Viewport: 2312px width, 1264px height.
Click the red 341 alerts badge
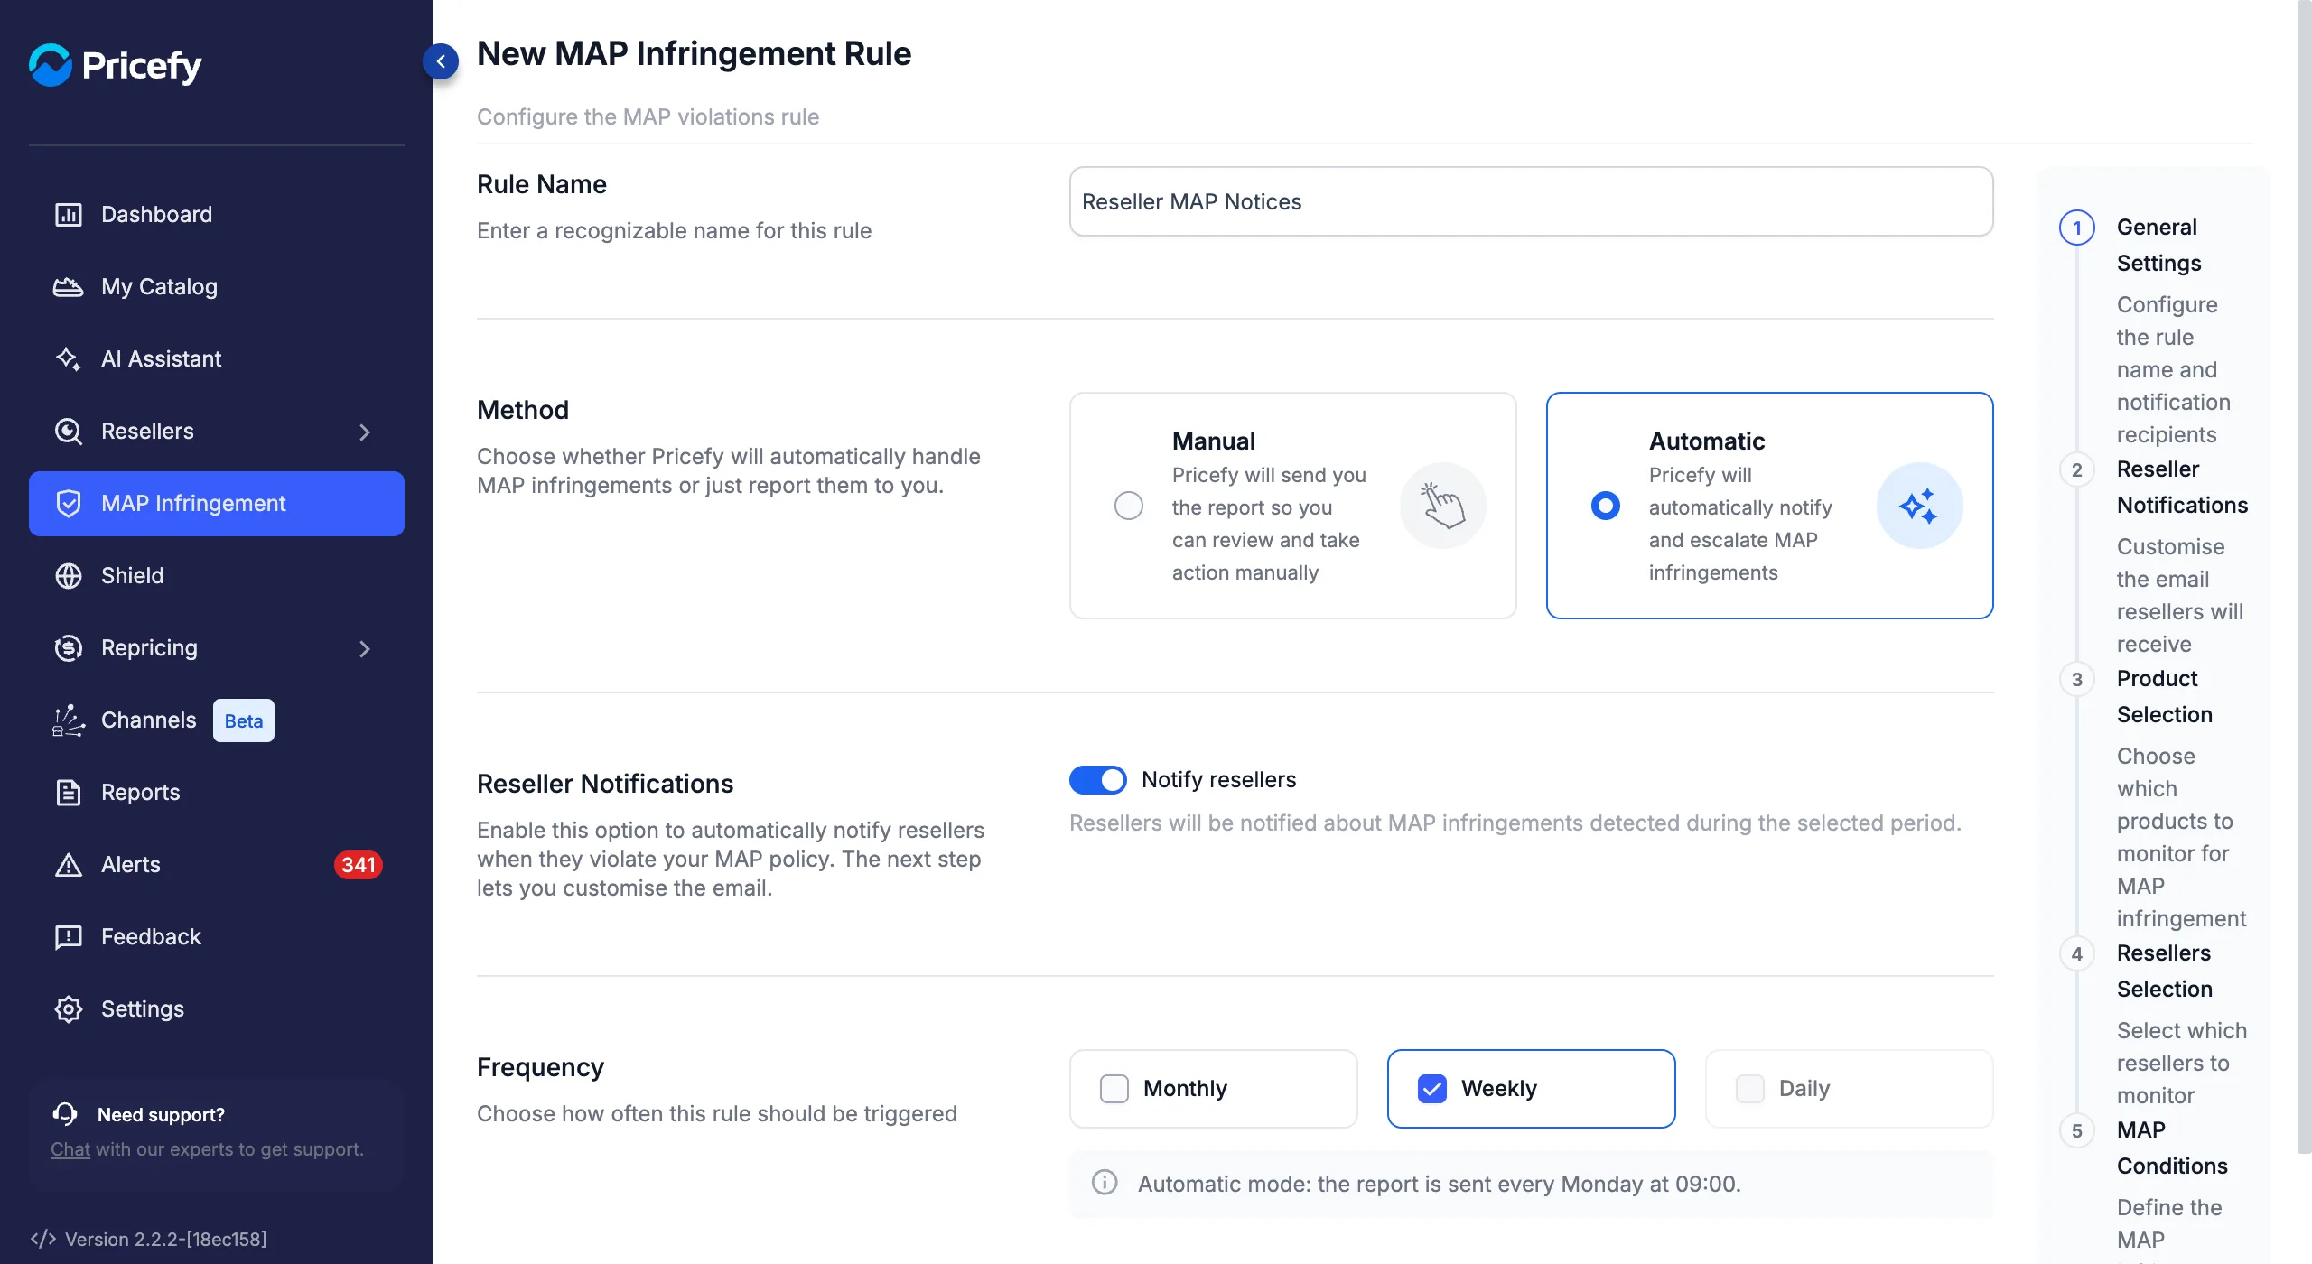coord(359,865)
